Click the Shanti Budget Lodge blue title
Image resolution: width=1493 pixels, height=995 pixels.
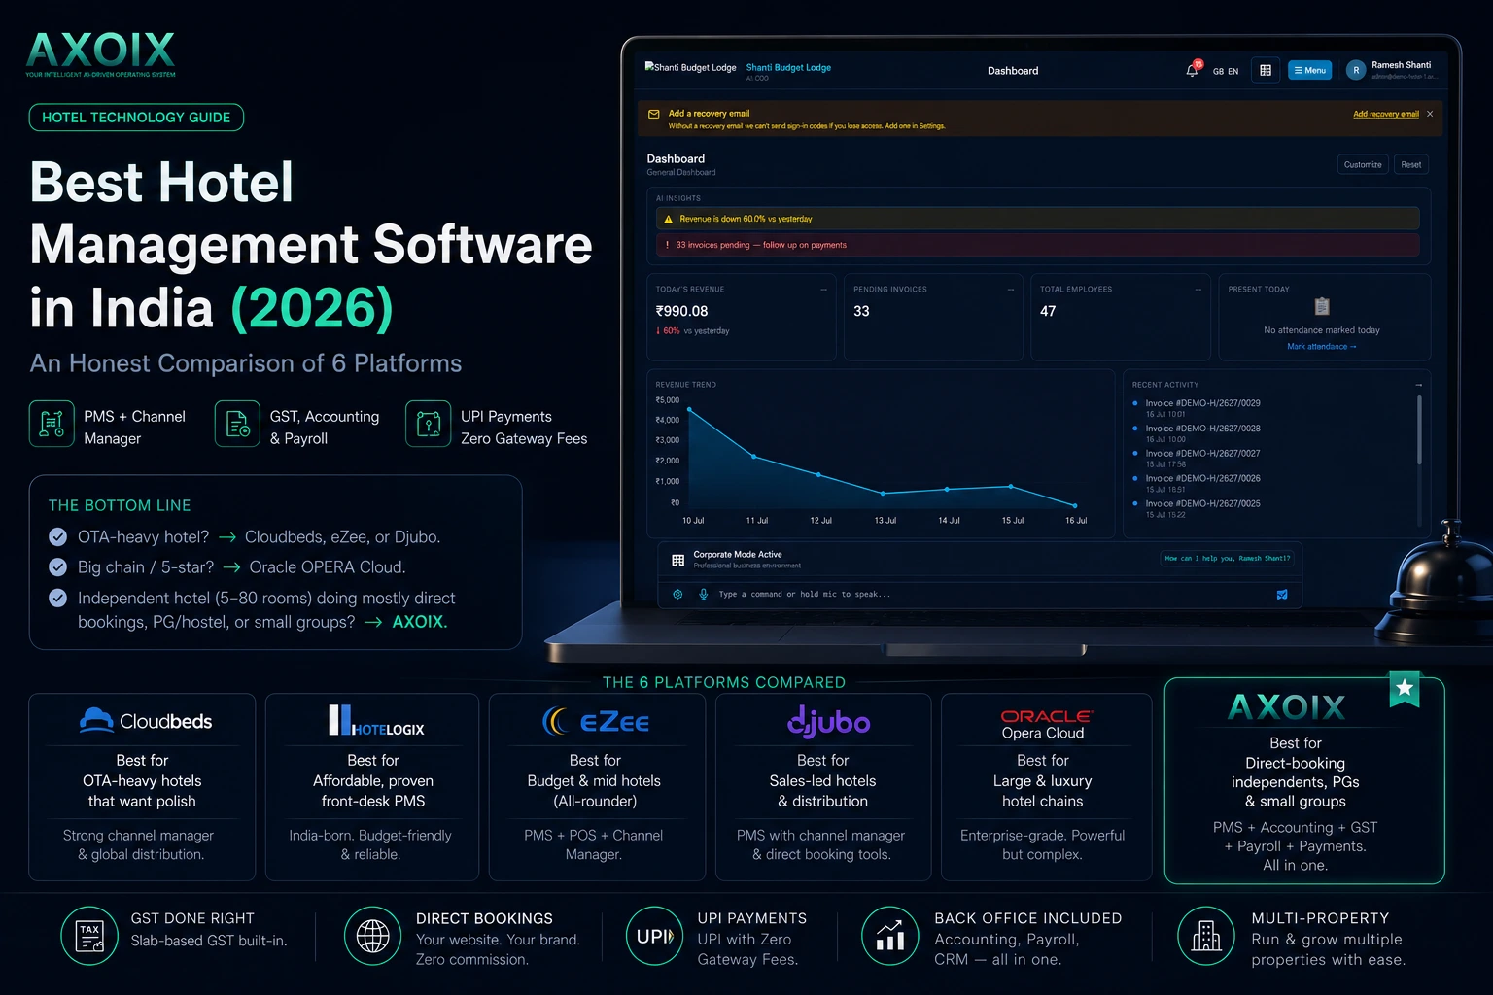[788, 68]
